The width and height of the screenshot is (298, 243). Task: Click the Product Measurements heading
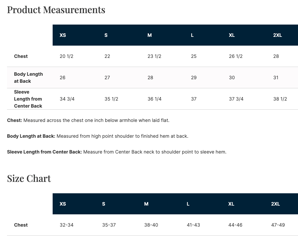(56, 10)
